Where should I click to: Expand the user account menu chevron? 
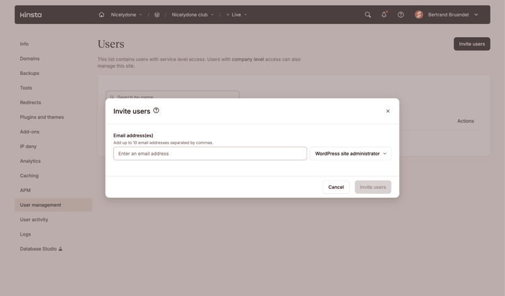[x=476, y=14]
